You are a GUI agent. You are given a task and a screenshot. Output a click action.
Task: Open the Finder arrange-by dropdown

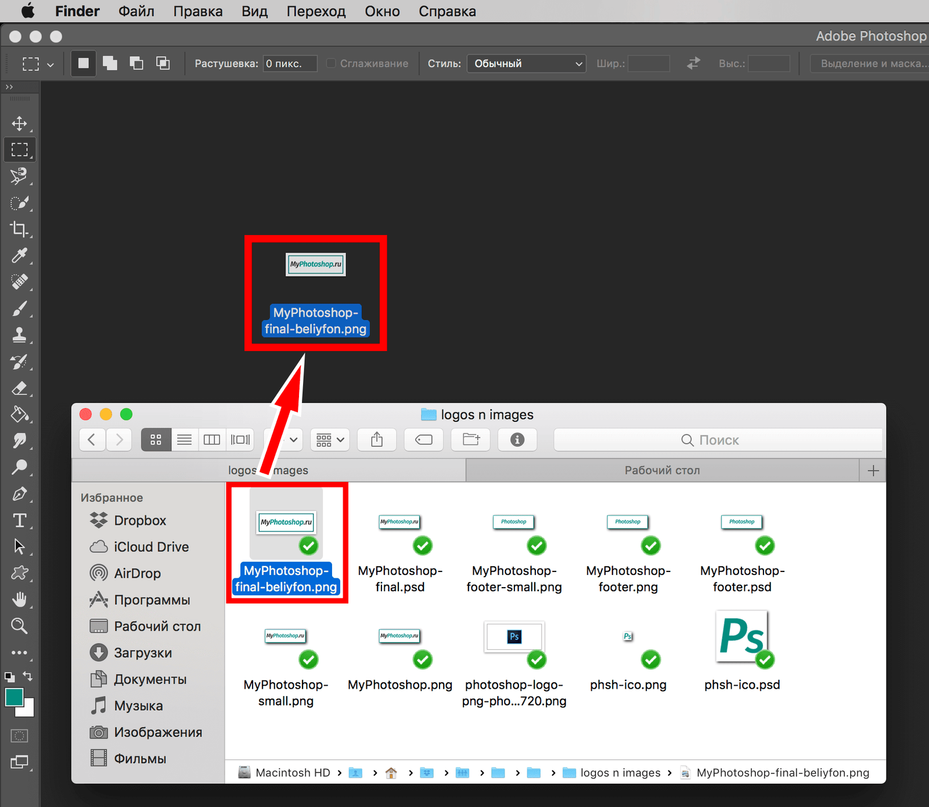330,440
